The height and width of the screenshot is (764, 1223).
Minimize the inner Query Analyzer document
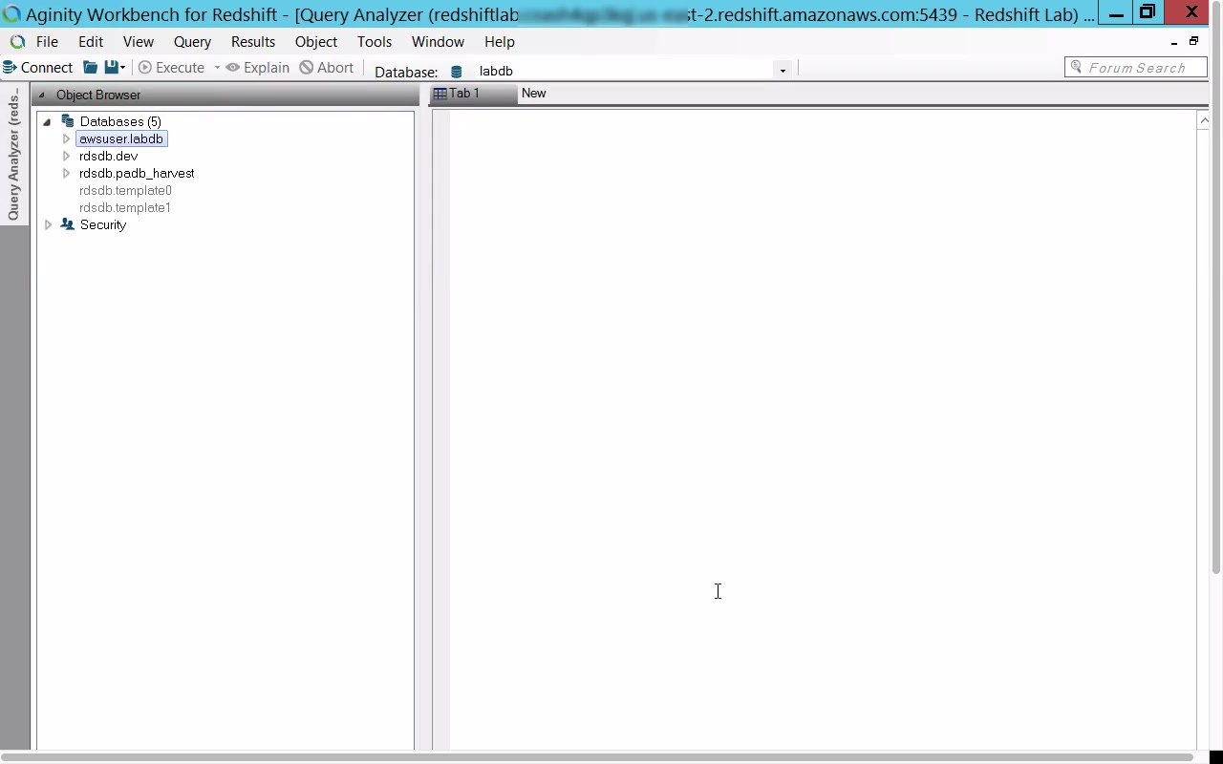click(x=1174, y=43)
